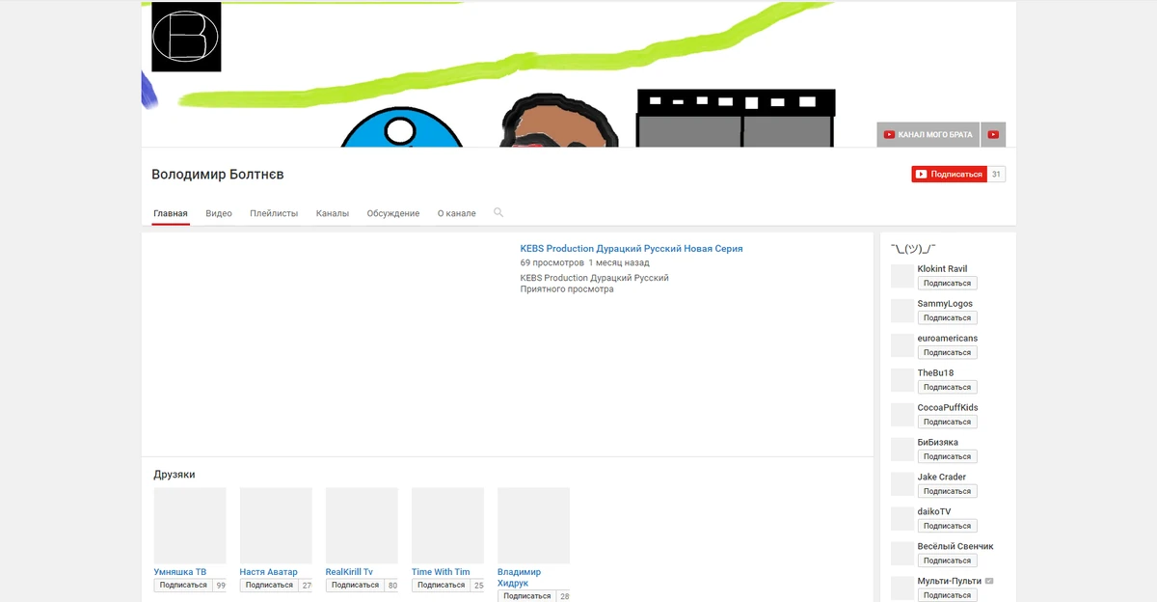1157x602 pixels.
Task: Click the search icon next to channel tabs
Action: pos(498,212)
